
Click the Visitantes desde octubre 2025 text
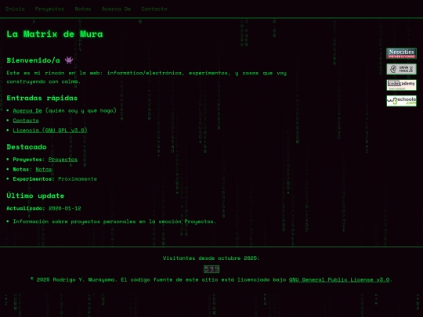tap(211, 258)
